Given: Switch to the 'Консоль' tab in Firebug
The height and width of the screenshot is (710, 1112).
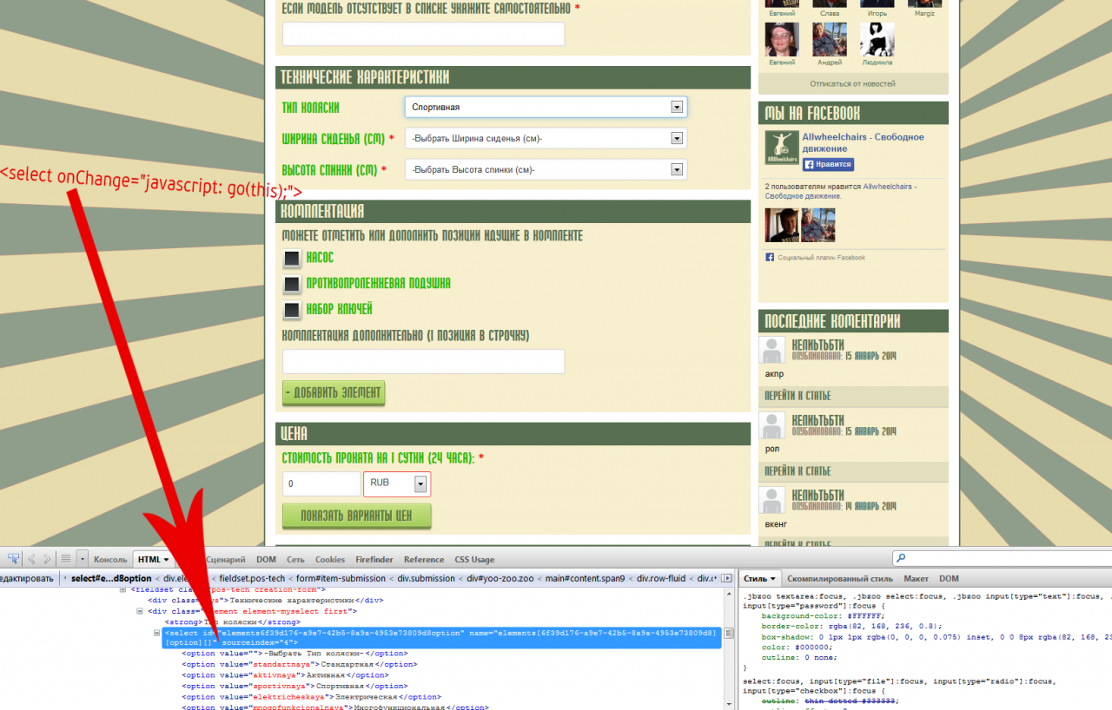Looking at the screenshot, I should [x=110, y=560].
